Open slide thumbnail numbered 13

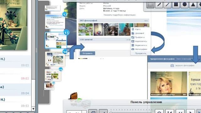coord(56,40)
